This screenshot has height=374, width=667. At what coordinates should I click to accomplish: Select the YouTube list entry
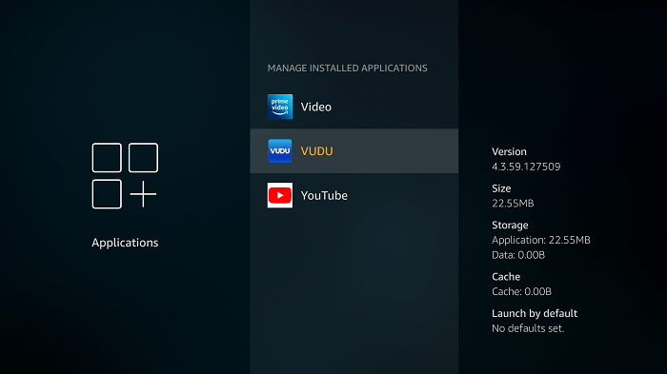point(354,195)
